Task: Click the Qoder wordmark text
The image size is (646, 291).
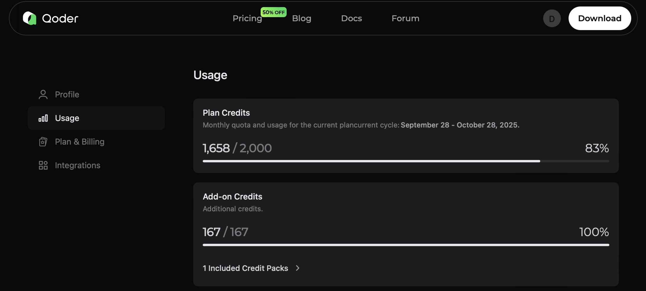Action: click(x=60, y=19)
